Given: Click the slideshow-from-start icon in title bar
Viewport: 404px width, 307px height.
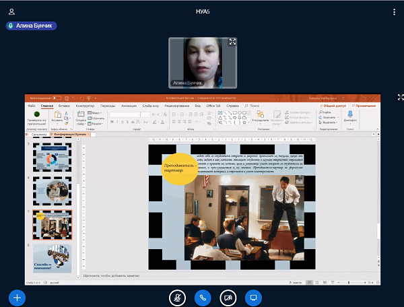Looking at the screenshot, I should coord(89,98).
